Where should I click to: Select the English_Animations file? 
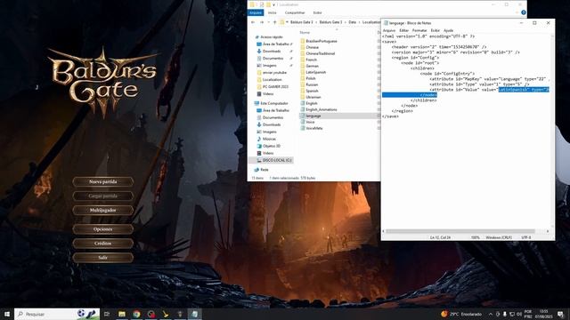(322, 109)
